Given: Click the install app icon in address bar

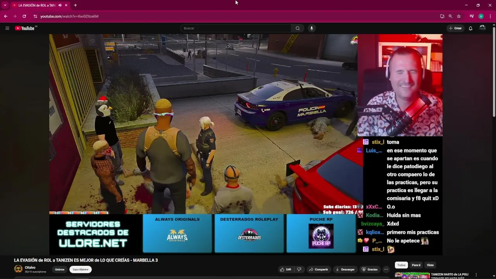Looking at the screenshot, I should coord(442,16).
